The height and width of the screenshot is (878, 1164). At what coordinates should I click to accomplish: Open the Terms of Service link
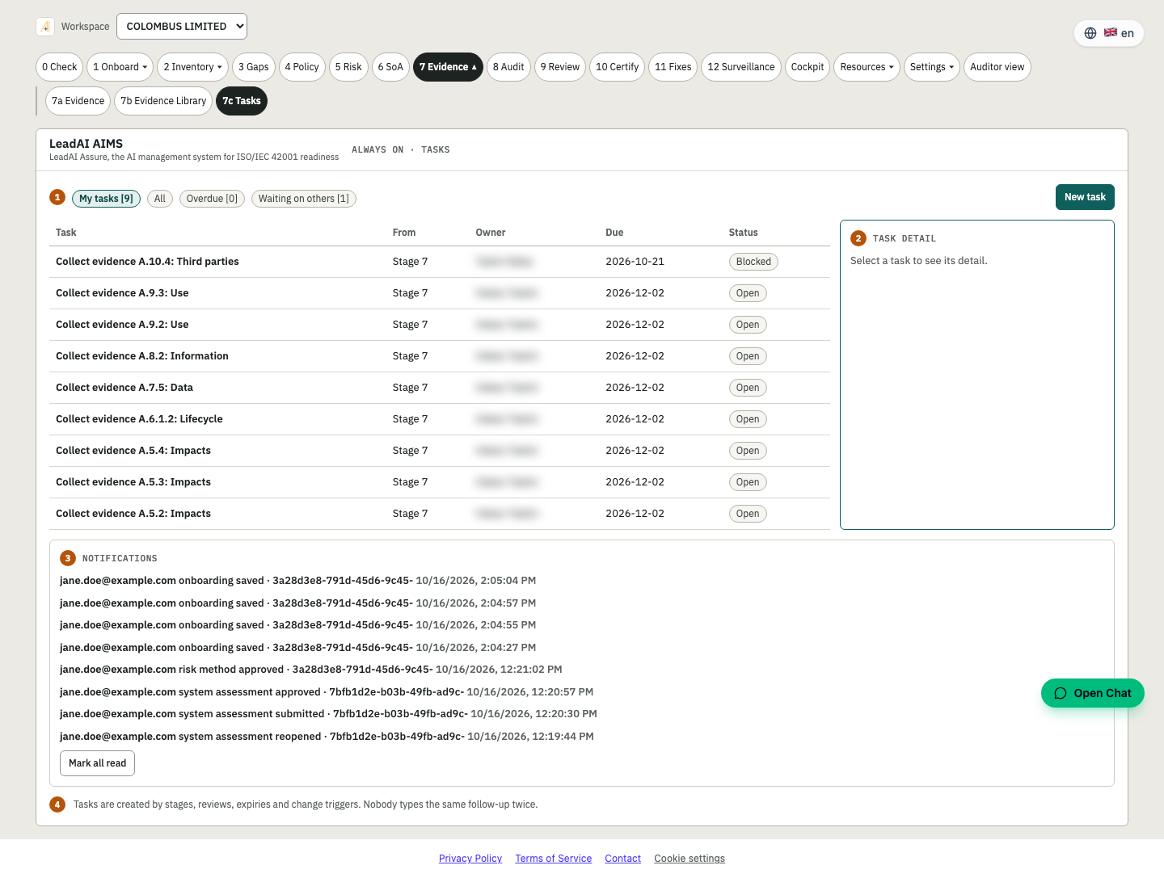[554, 859]
